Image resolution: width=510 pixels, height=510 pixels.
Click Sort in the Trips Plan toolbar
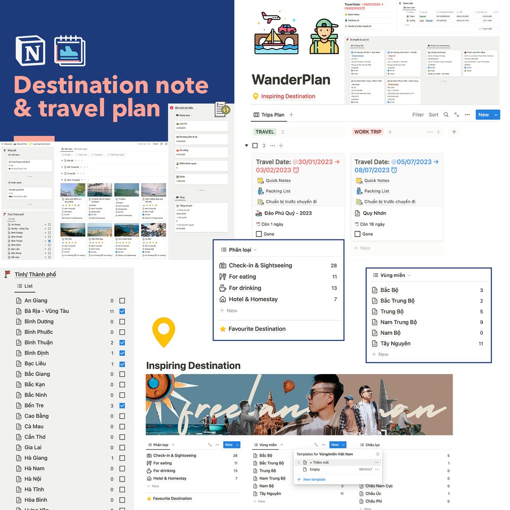tap(433, 115)
